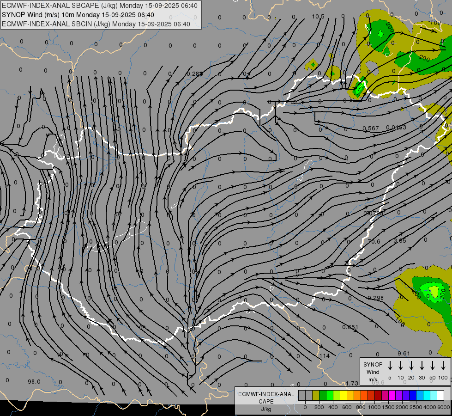Select the white swatch ending the CAPE scale
452x416 pixels.
[440, 396]
